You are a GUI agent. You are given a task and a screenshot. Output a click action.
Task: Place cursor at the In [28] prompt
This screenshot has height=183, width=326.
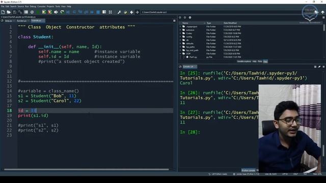pyautogui.click(x=190, y=132)
